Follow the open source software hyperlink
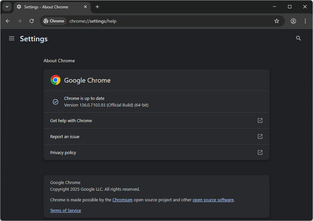Viewport: 313px width, 221px height. pos(213,200)
